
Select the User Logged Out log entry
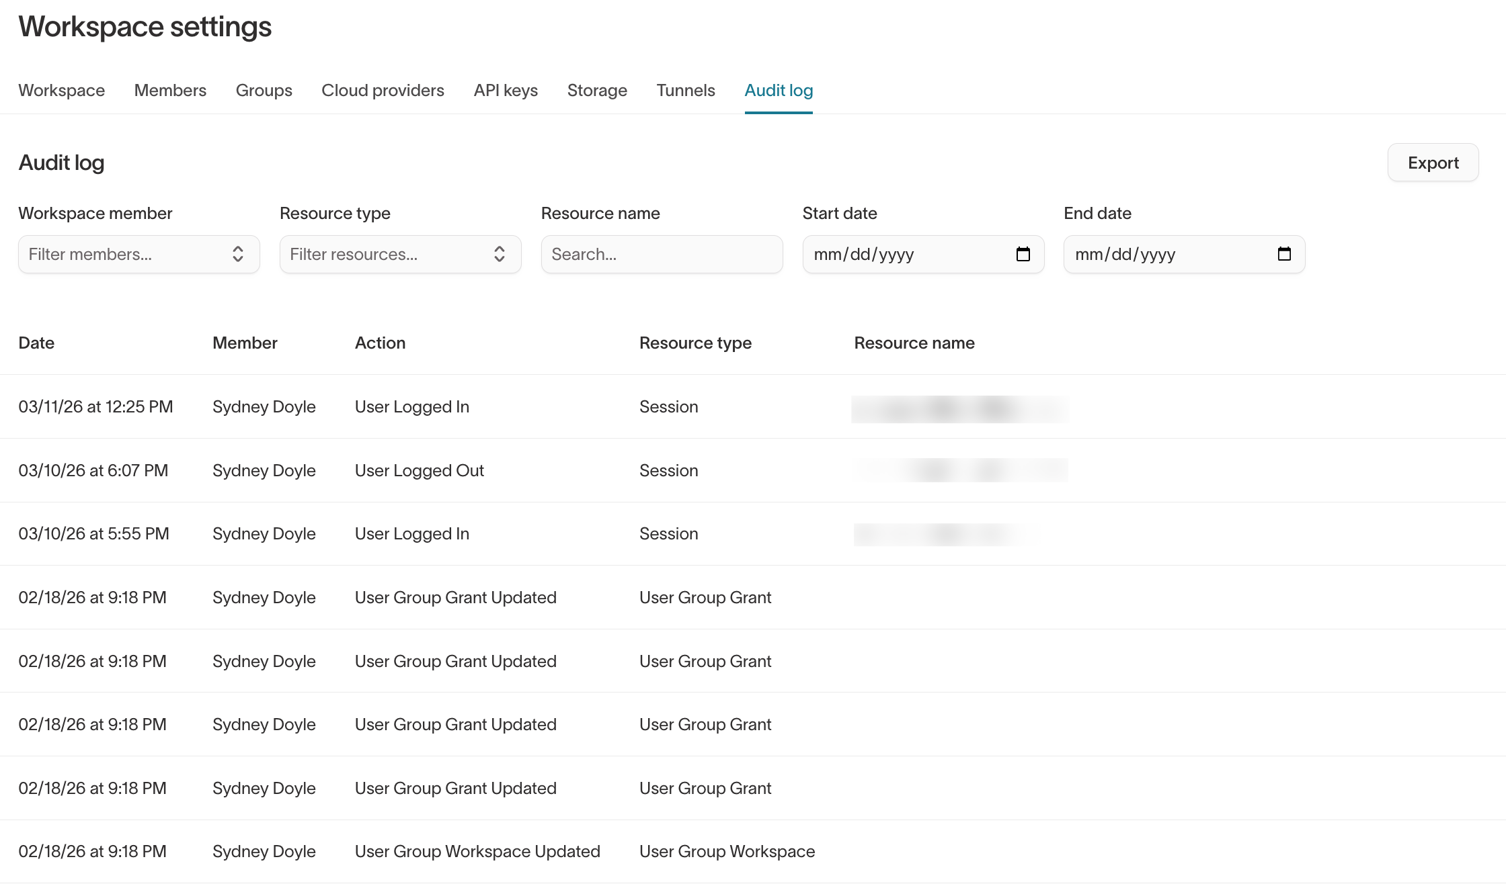click(419, 470)
